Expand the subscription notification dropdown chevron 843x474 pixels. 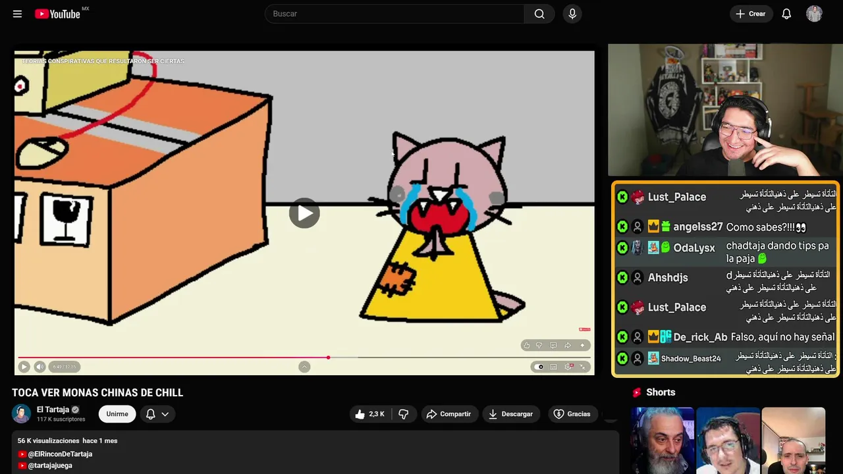click(165, 414)
